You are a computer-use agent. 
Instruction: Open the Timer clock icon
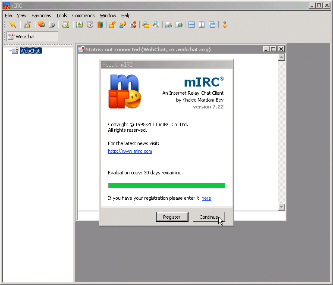(x=90, y=25)
